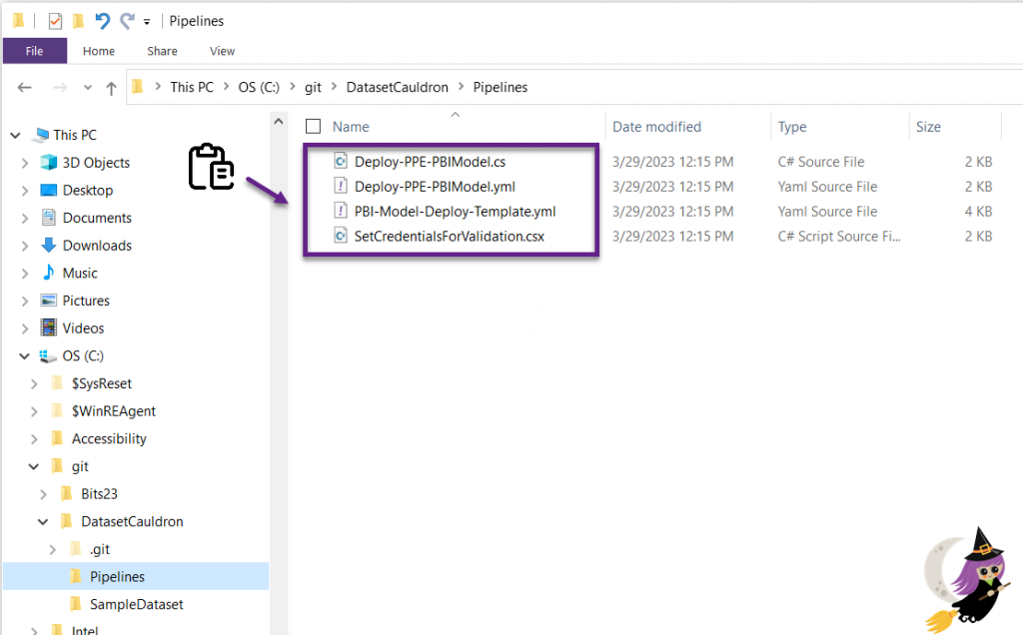Click the Deploy-PPE-PBIModel.yml file name

[435, 187]
